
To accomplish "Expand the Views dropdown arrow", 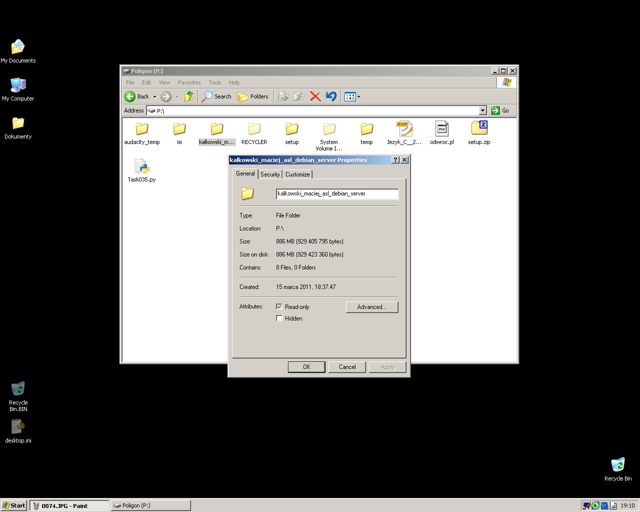I will pos(358,96).
